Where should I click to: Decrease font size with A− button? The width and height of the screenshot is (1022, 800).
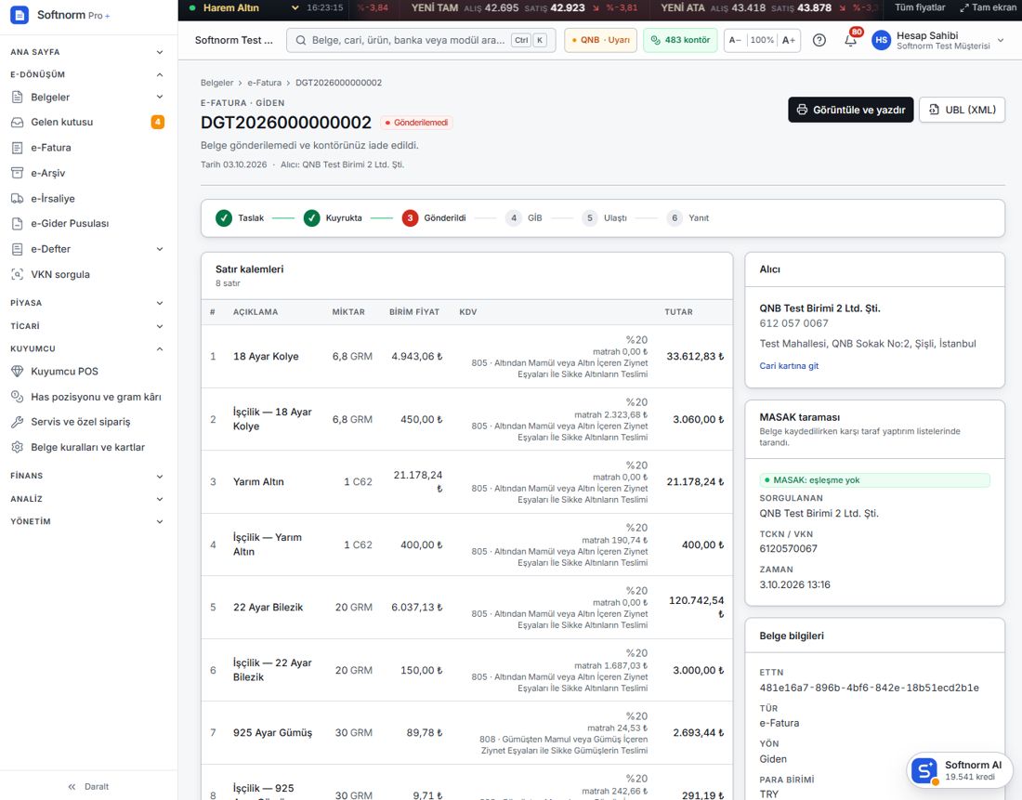coord(735,40)
